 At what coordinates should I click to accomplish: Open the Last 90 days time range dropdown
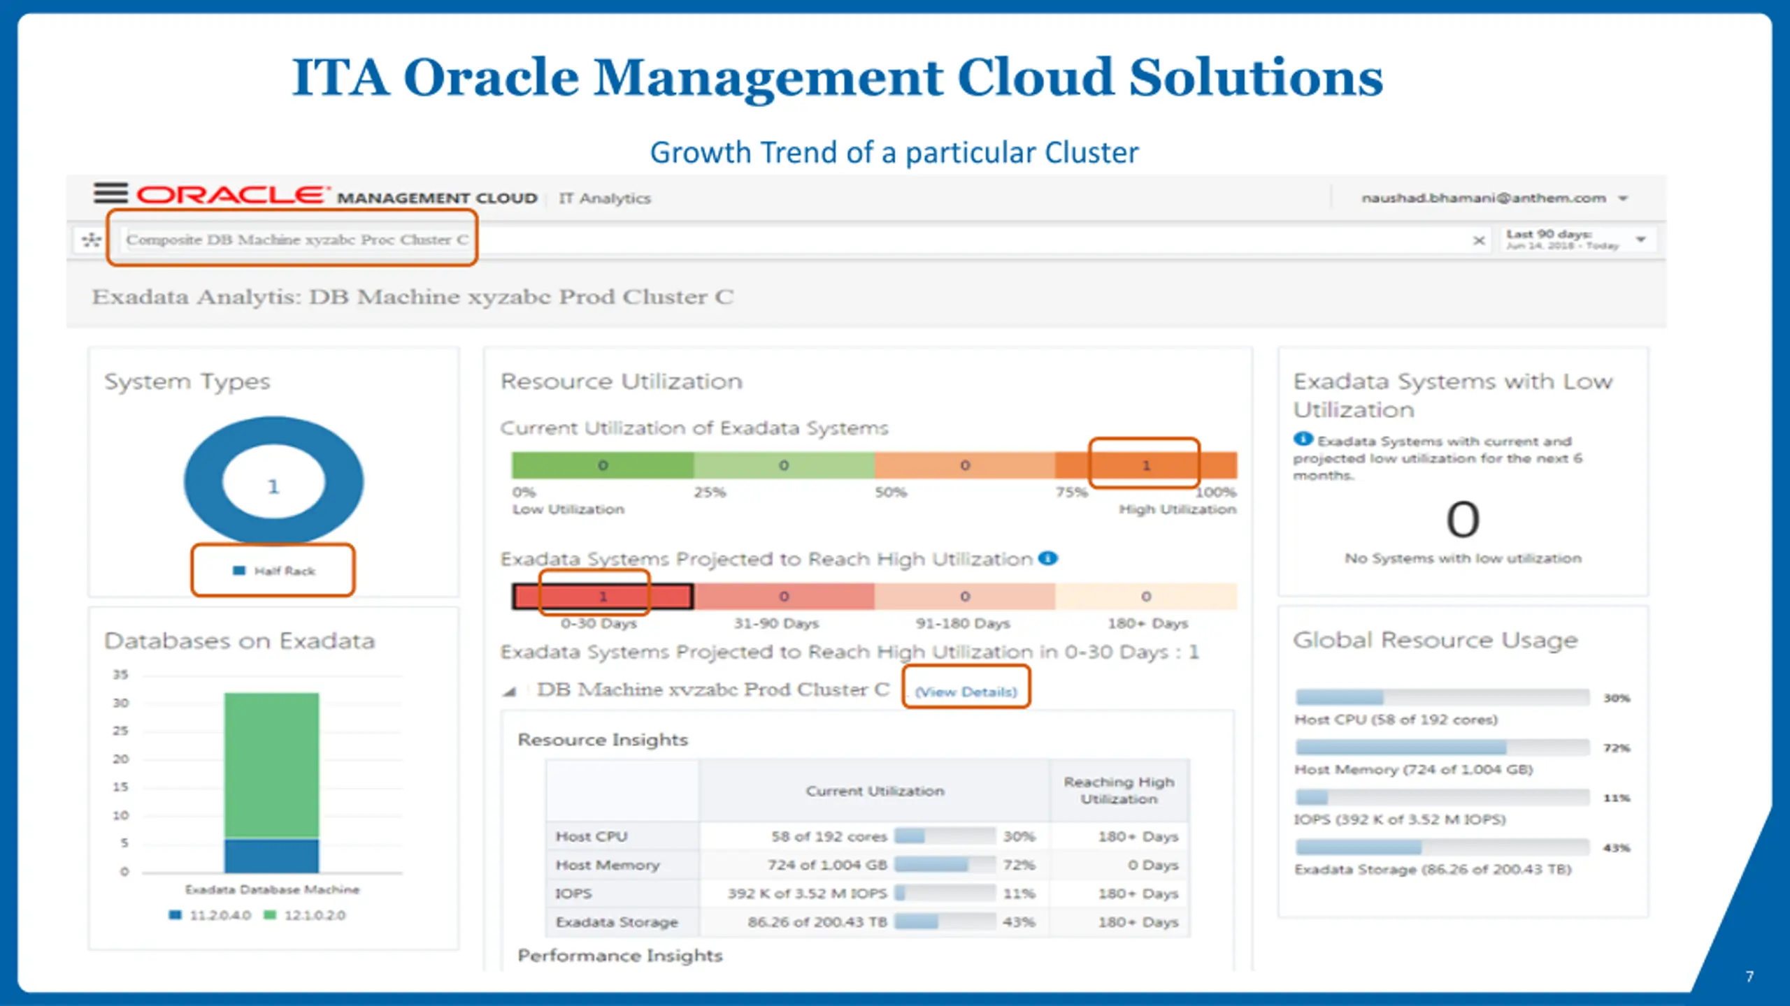tap(1641, 240)
